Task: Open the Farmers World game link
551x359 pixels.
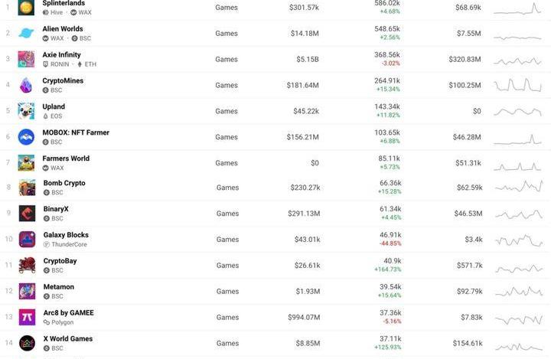Action: (66, 158)
